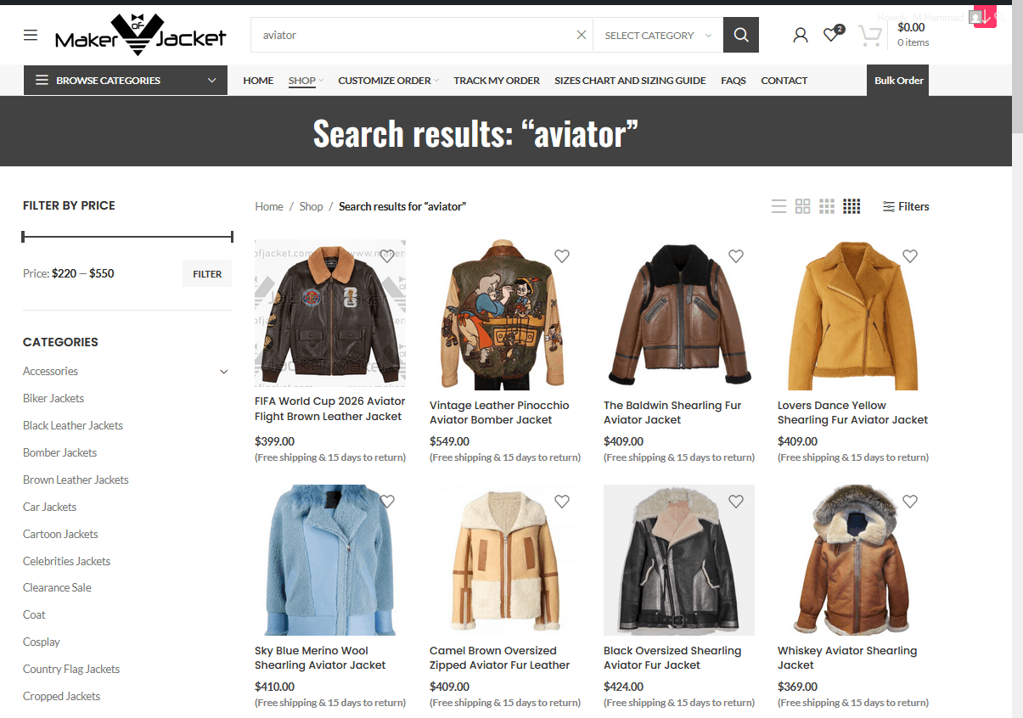Go to Shop breadcrumb link
The height and width of the screenshot is (718, 1023).
coord(311,206)
